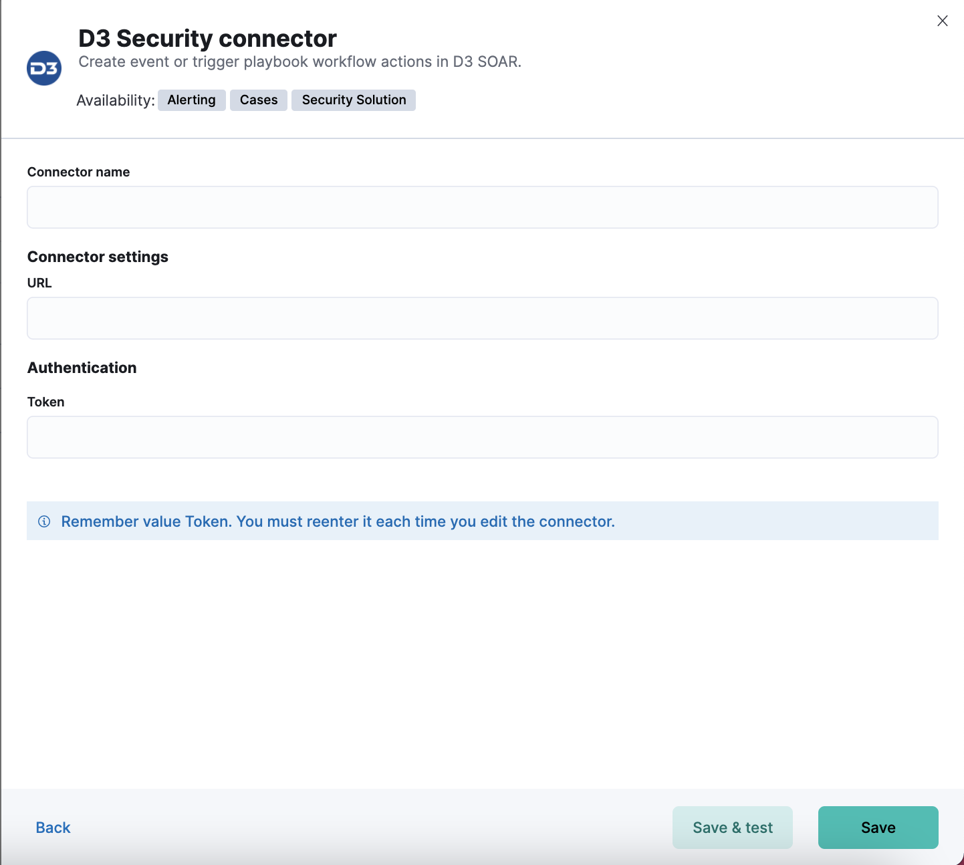This screenshot has height=865, width=964.
Task: Click the 'Authentication' heading
Action: pyautogui.click(x=82, y=368)
